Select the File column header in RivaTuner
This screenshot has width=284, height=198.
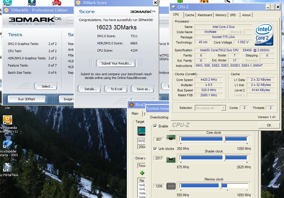click(x=142, y=180)
